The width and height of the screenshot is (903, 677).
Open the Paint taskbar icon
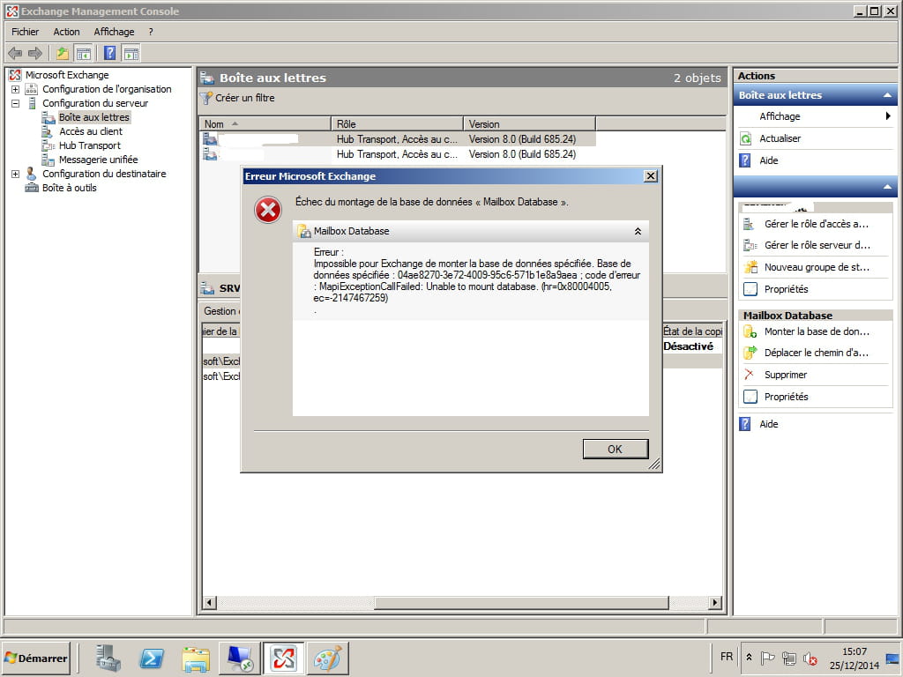(x=328, y=658)
